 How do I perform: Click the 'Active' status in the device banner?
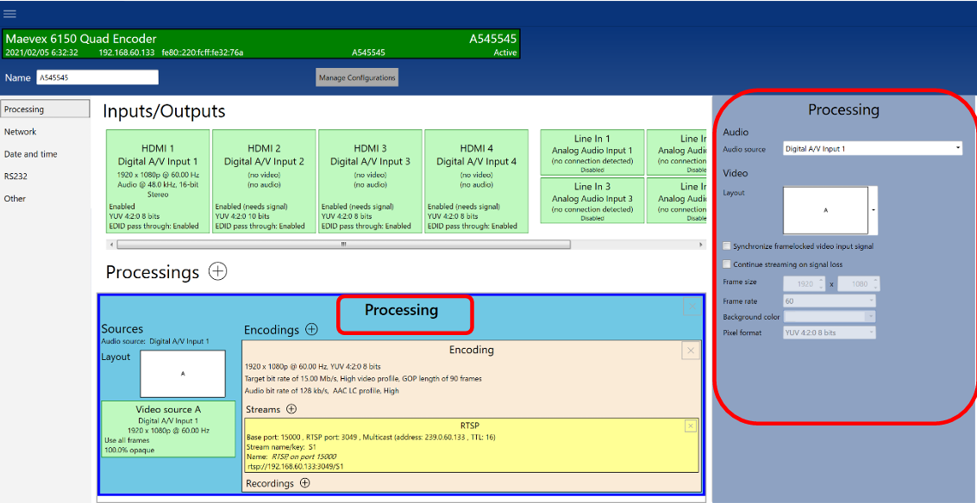[505, 53]
